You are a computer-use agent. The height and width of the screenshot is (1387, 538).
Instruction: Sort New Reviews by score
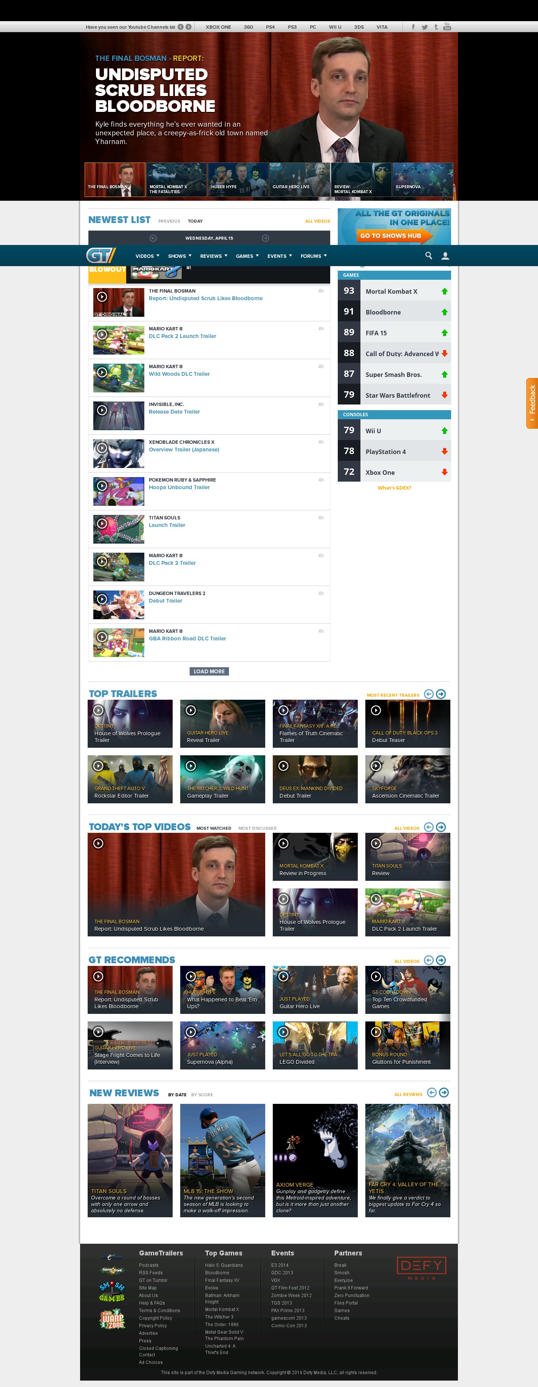click(x=202, y=1095)
